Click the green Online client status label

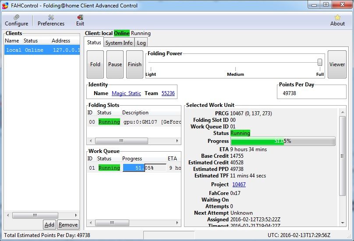[x=122, y=33]
